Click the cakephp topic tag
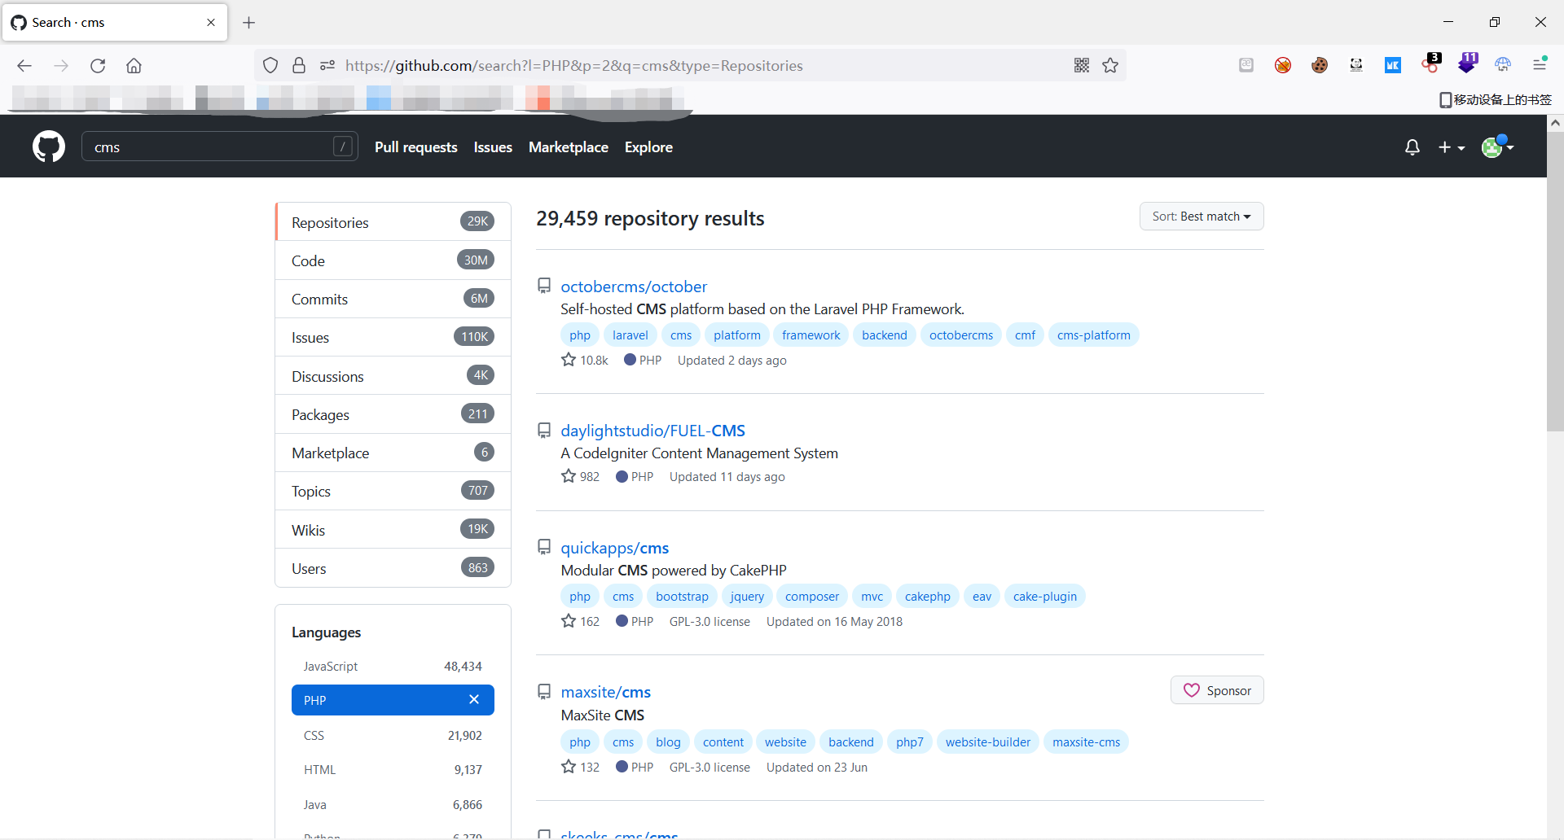This screenshot has height=840, width=1564. 927,596
